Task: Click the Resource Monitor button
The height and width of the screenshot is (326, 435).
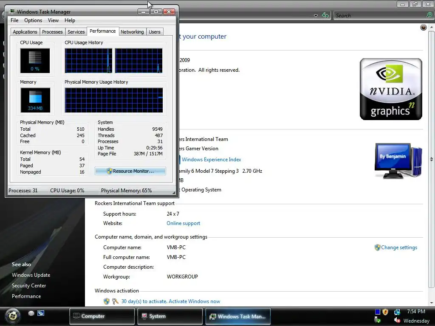Action: (130, 171)
